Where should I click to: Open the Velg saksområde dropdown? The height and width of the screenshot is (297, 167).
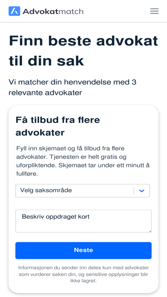click(82, 191)
